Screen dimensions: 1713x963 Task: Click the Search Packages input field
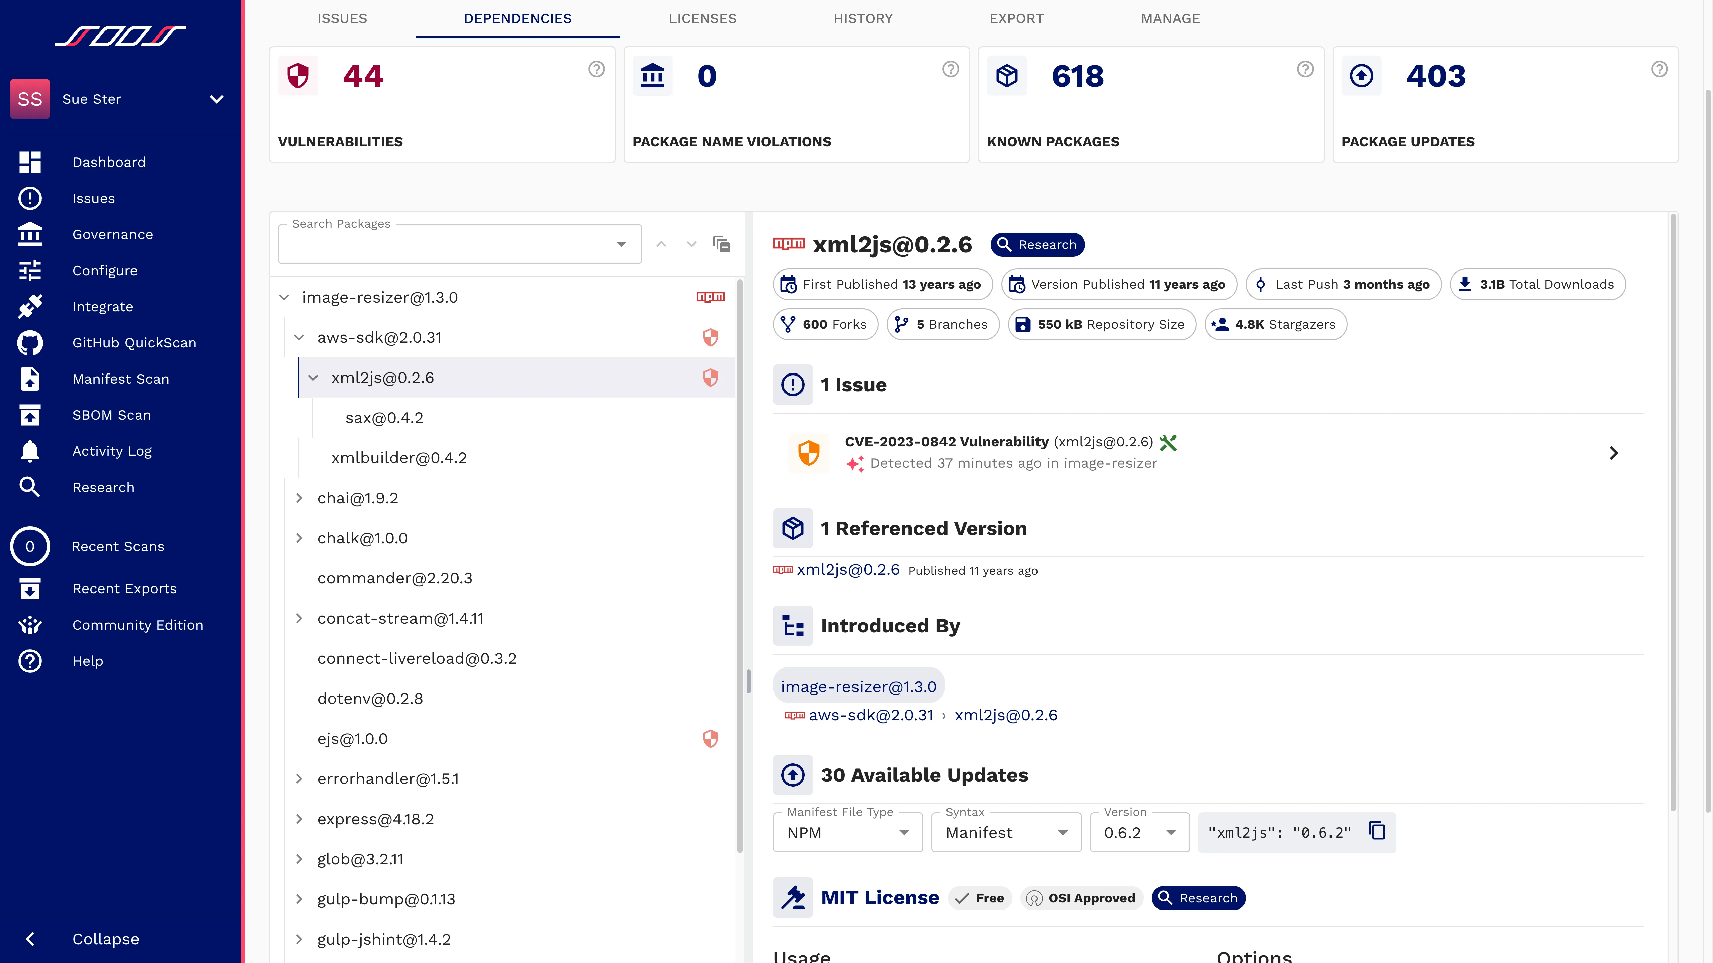click(x=446, y=244)
